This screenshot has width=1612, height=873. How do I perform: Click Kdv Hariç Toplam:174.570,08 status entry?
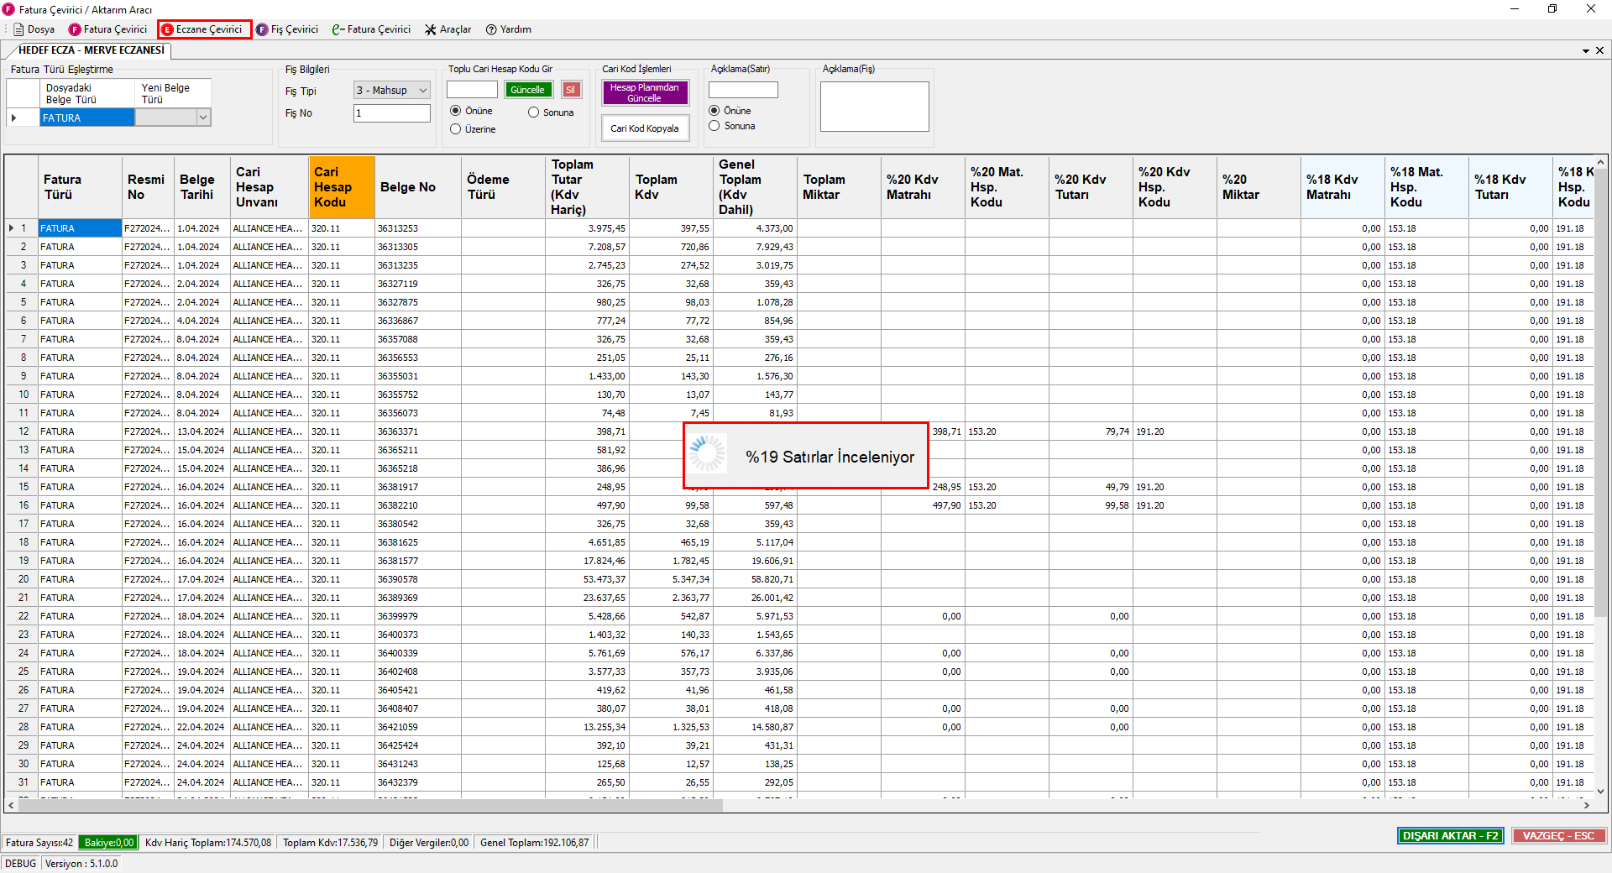coord(208,843)
